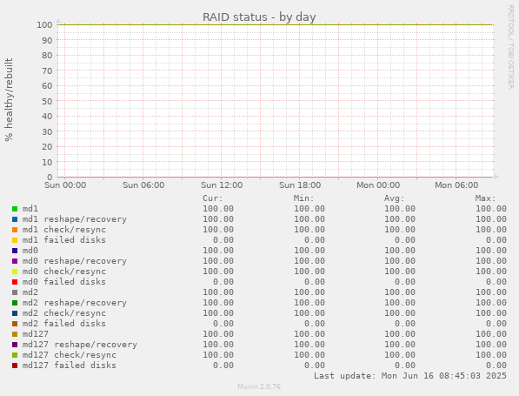Click the md0 reshape/recovery purple swatch
Viewport: 519px width, 396px height.
tap(15, 261)
